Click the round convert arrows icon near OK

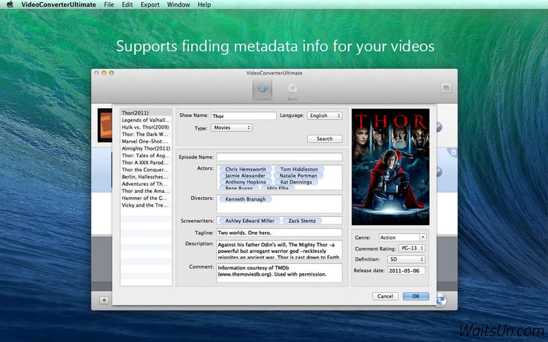tap(440, 300)
